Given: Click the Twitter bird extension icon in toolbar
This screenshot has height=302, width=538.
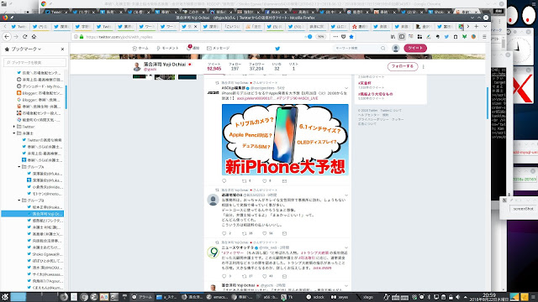Looking at the screenshot, I should point(446,37).
